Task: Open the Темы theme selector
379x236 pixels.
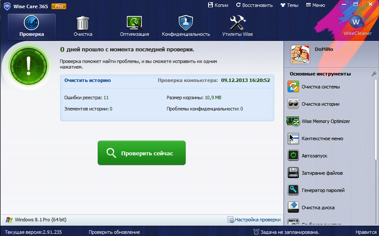Action: coord(289,5)
